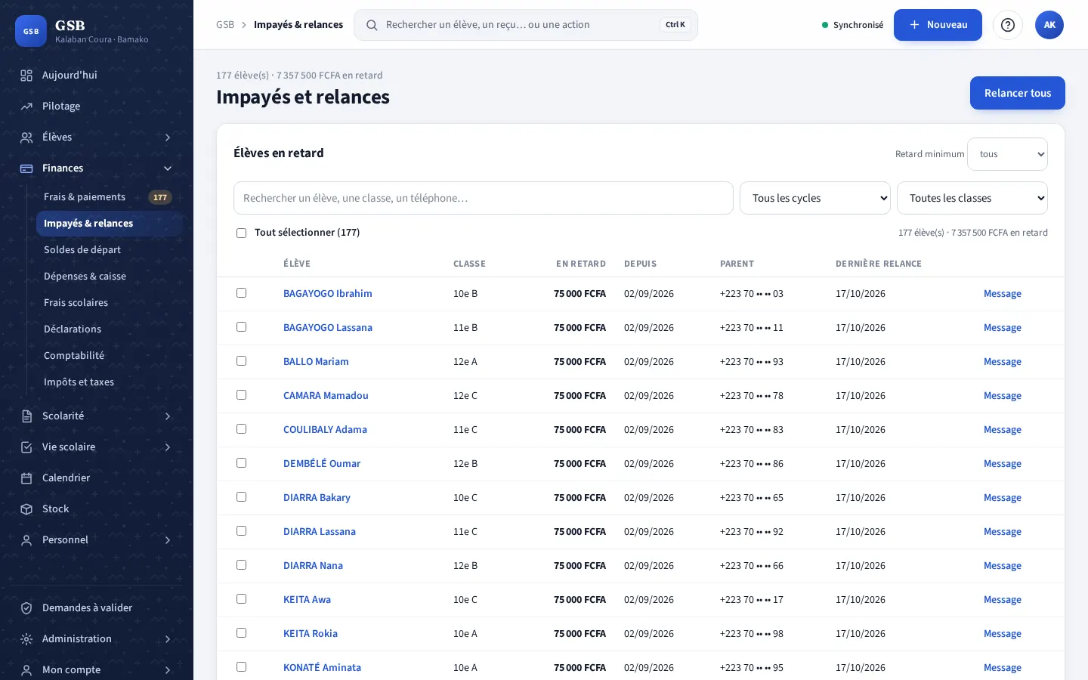Focus the top global search field

(526, 25)
